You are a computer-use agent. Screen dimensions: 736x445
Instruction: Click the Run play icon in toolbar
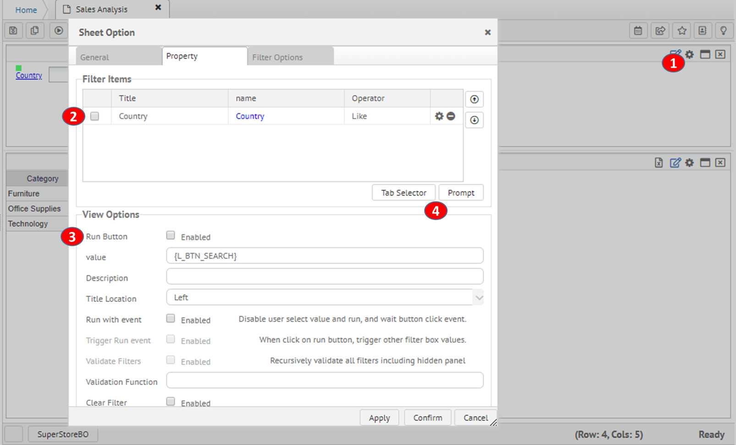(59, 31)
